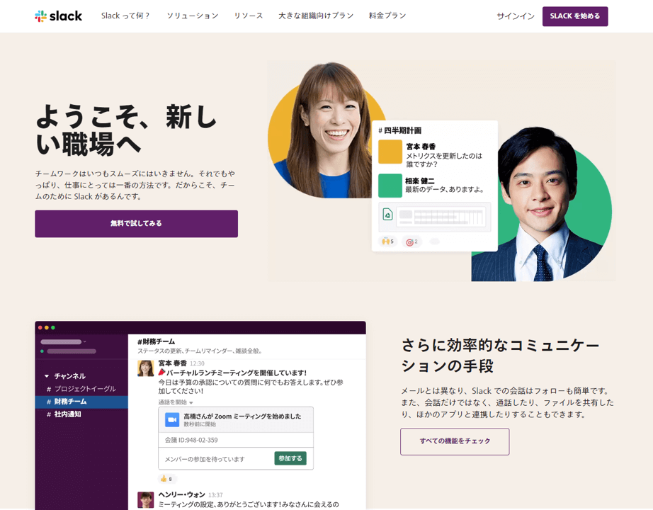Open the 通話を開始 dropdown arrow
This screenshot has width=653, height=510.
(191, 403)
